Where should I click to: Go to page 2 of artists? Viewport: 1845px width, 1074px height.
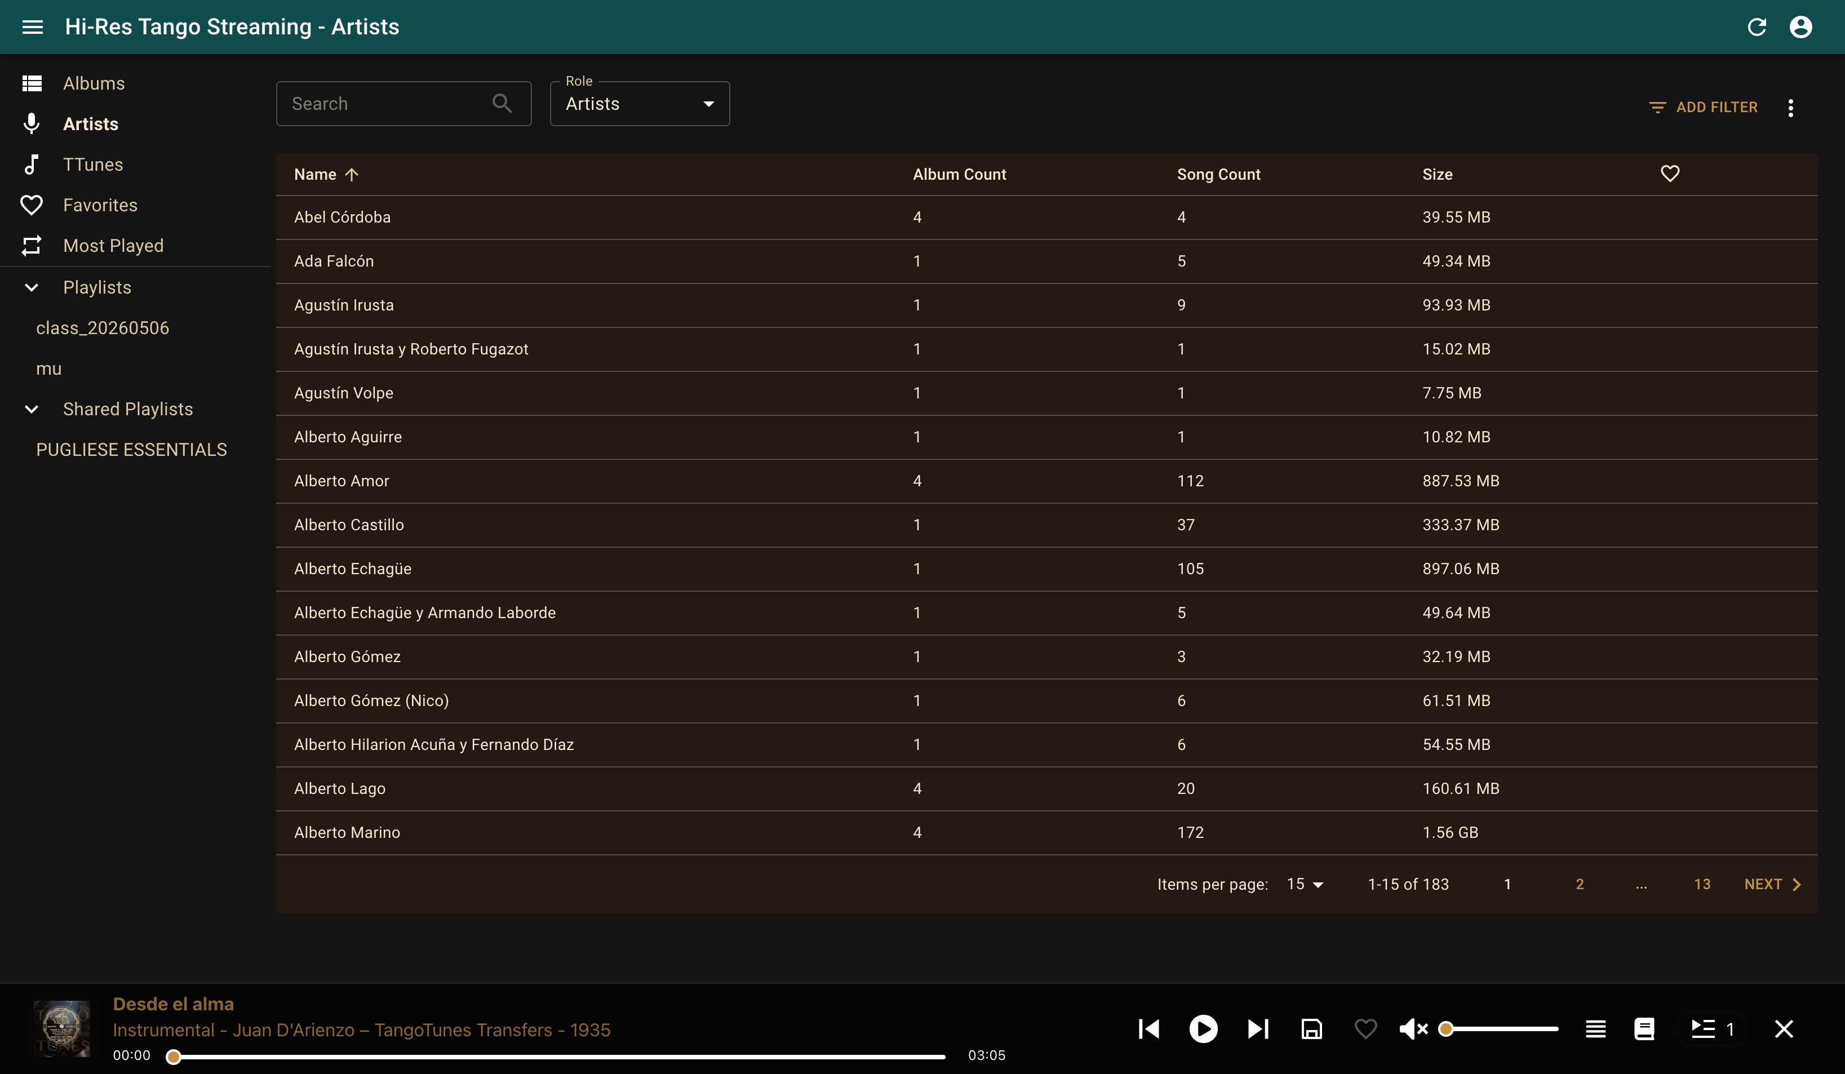pyautogui.click(x=1579, y=884)
